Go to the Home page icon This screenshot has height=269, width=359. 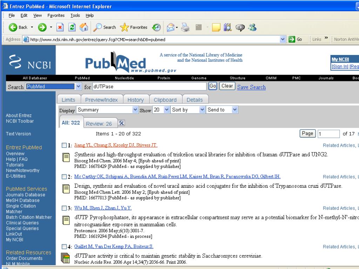(84, 27)
